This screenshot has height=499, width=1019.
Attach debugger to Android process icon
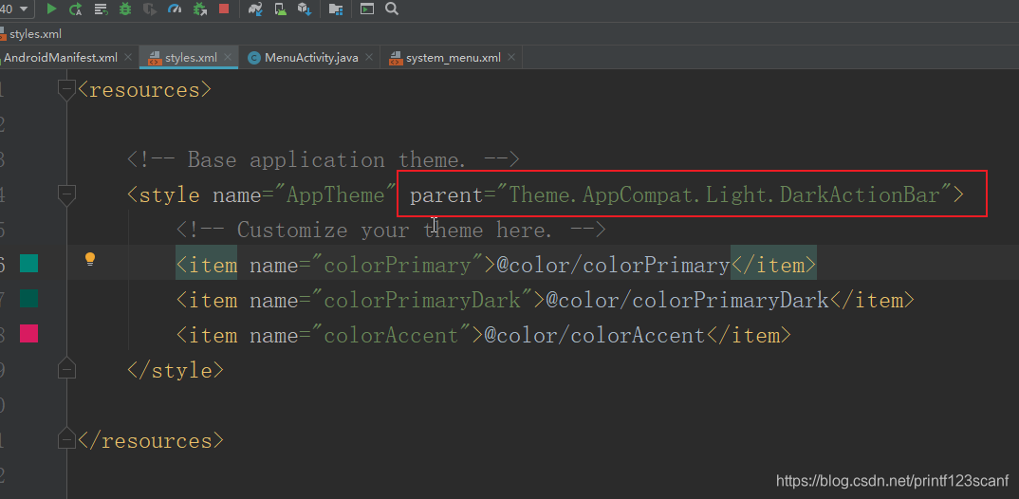click(200, 9)
